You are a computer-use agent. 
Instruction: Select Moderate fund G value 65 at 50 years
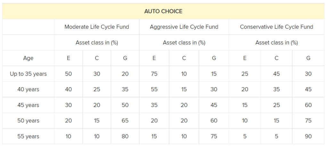pos(125,121)
